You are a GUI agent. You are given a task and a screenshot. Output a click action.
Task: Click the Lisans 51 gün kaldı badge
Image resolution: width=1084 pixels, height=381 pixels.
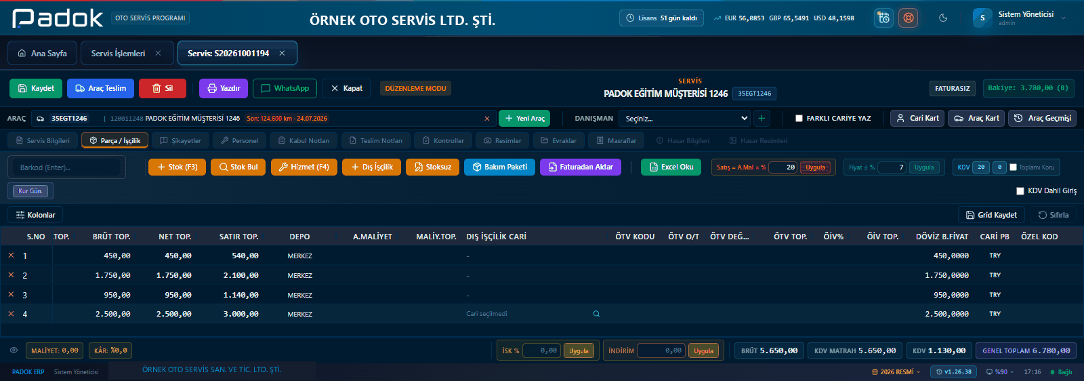(x=661, y=18)
